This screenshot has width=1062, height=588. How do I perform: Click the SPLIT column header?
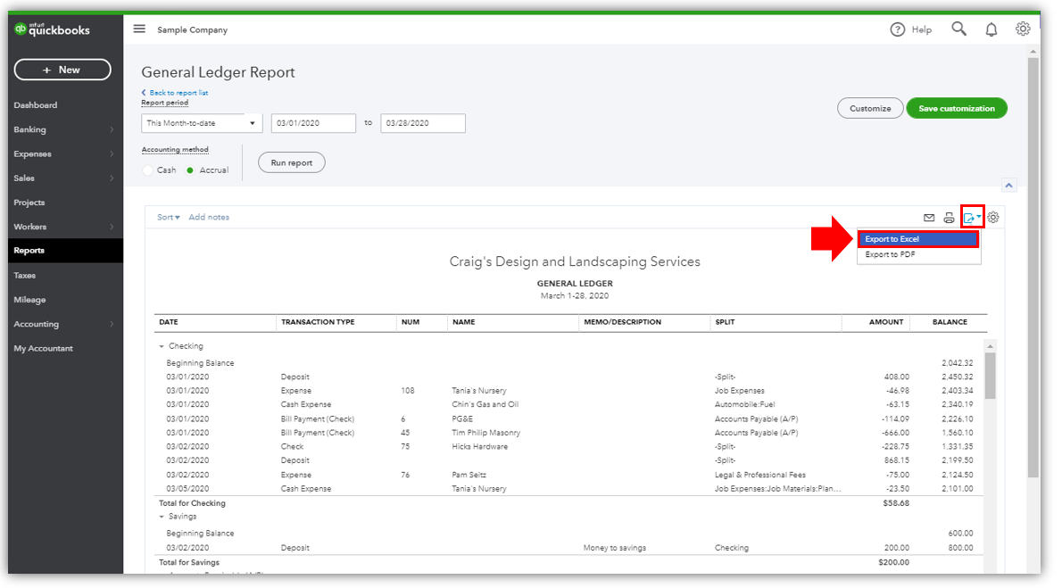[725, 322]
